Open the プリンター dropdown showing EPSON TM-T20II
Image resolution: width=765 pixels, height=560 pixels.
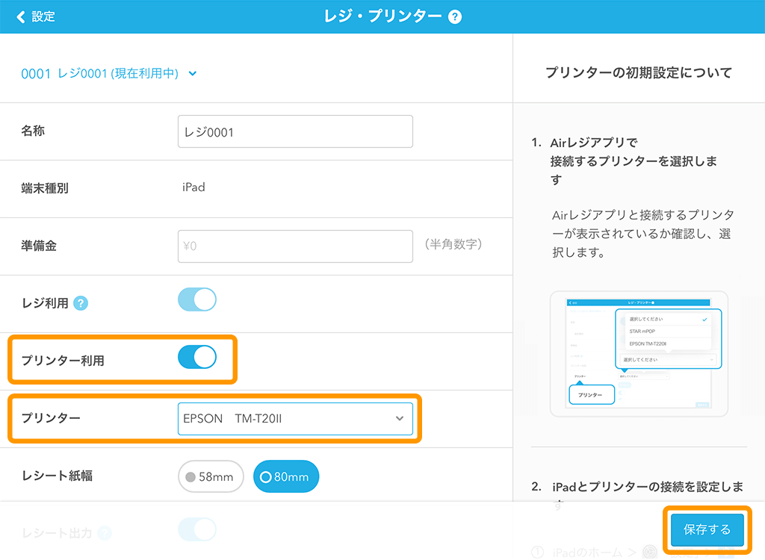pos(295,419)
